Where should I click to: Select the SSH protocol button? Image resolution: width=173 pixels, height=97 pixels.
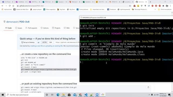[51, 42]
